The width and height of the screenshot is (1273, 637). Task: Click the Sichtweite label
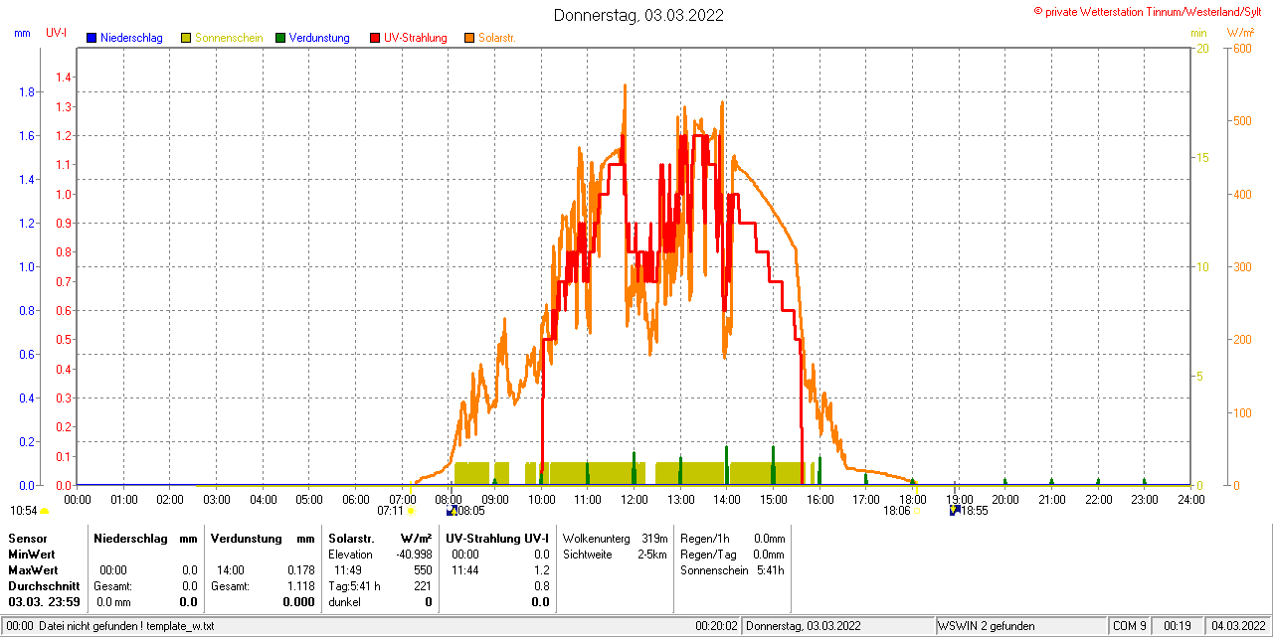[x=589, y=554]
